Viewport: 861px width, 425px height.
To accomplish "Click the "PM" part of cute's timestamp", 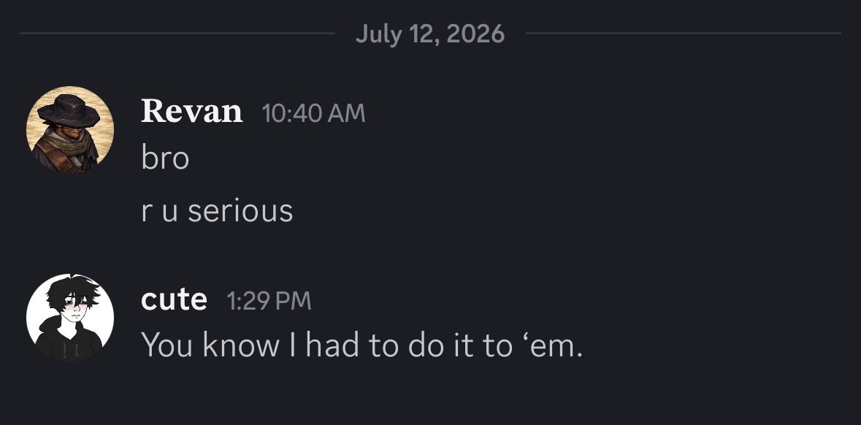I will [294, 301].
